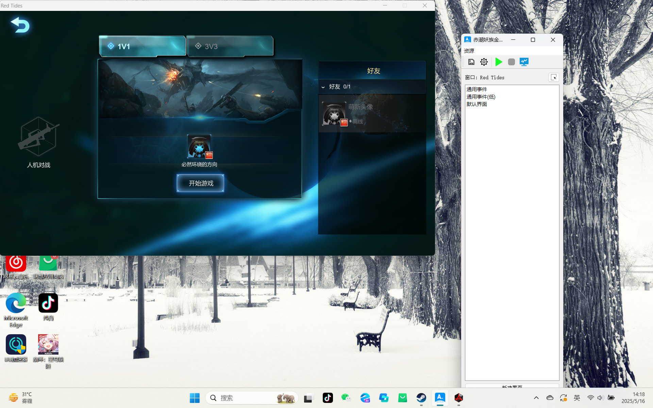Open the blue Copilot-style taskbar icon
Viewport: 653px width, 408px height.
pyautogui.click(x=384, y=398)
